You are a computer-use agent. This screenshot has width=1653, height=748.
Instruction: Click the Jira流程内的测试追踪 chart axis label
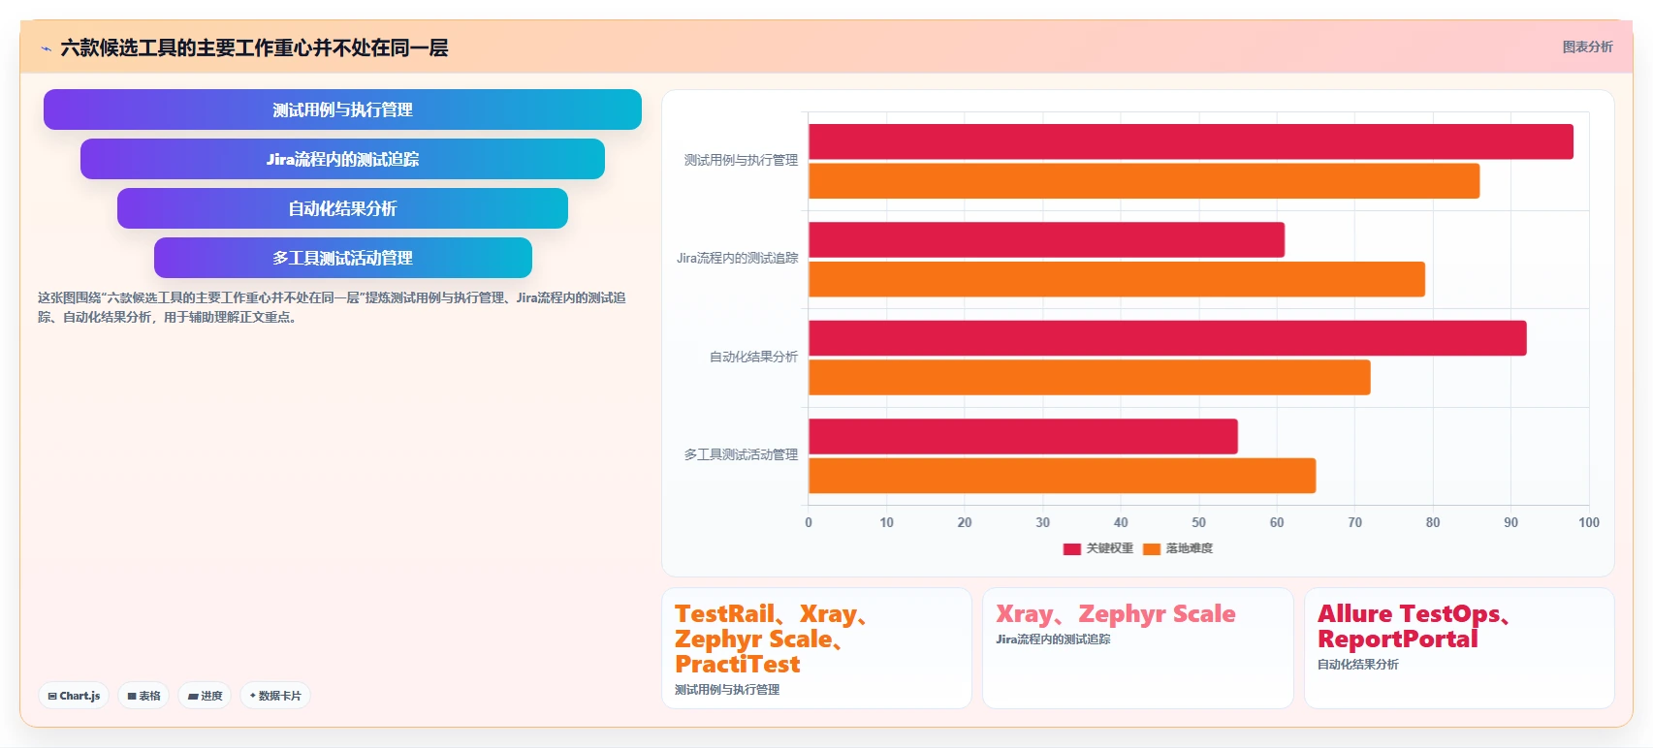tap(737, 258)
